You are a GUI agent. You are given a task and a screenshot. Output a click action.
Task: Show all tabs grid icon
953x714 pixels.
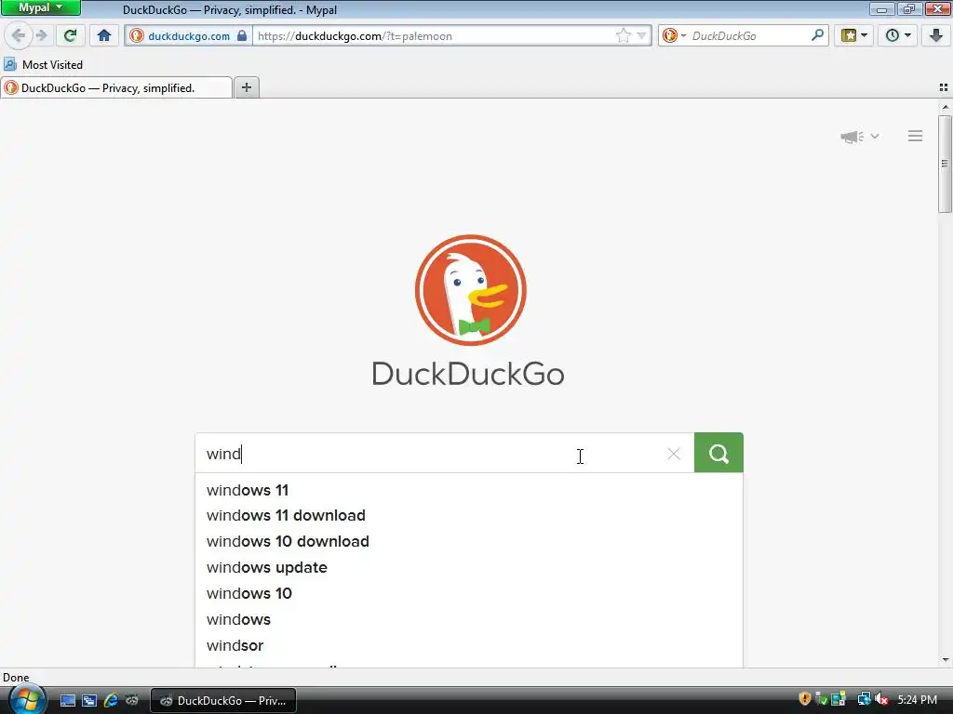944,87
